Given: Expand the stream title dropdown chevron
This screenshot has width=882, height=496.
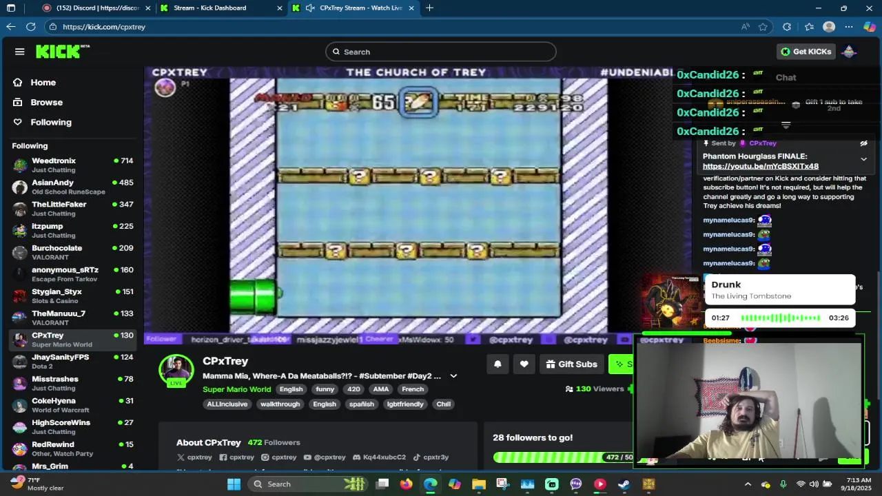Looking at the screenshot, I should (453, 376).
